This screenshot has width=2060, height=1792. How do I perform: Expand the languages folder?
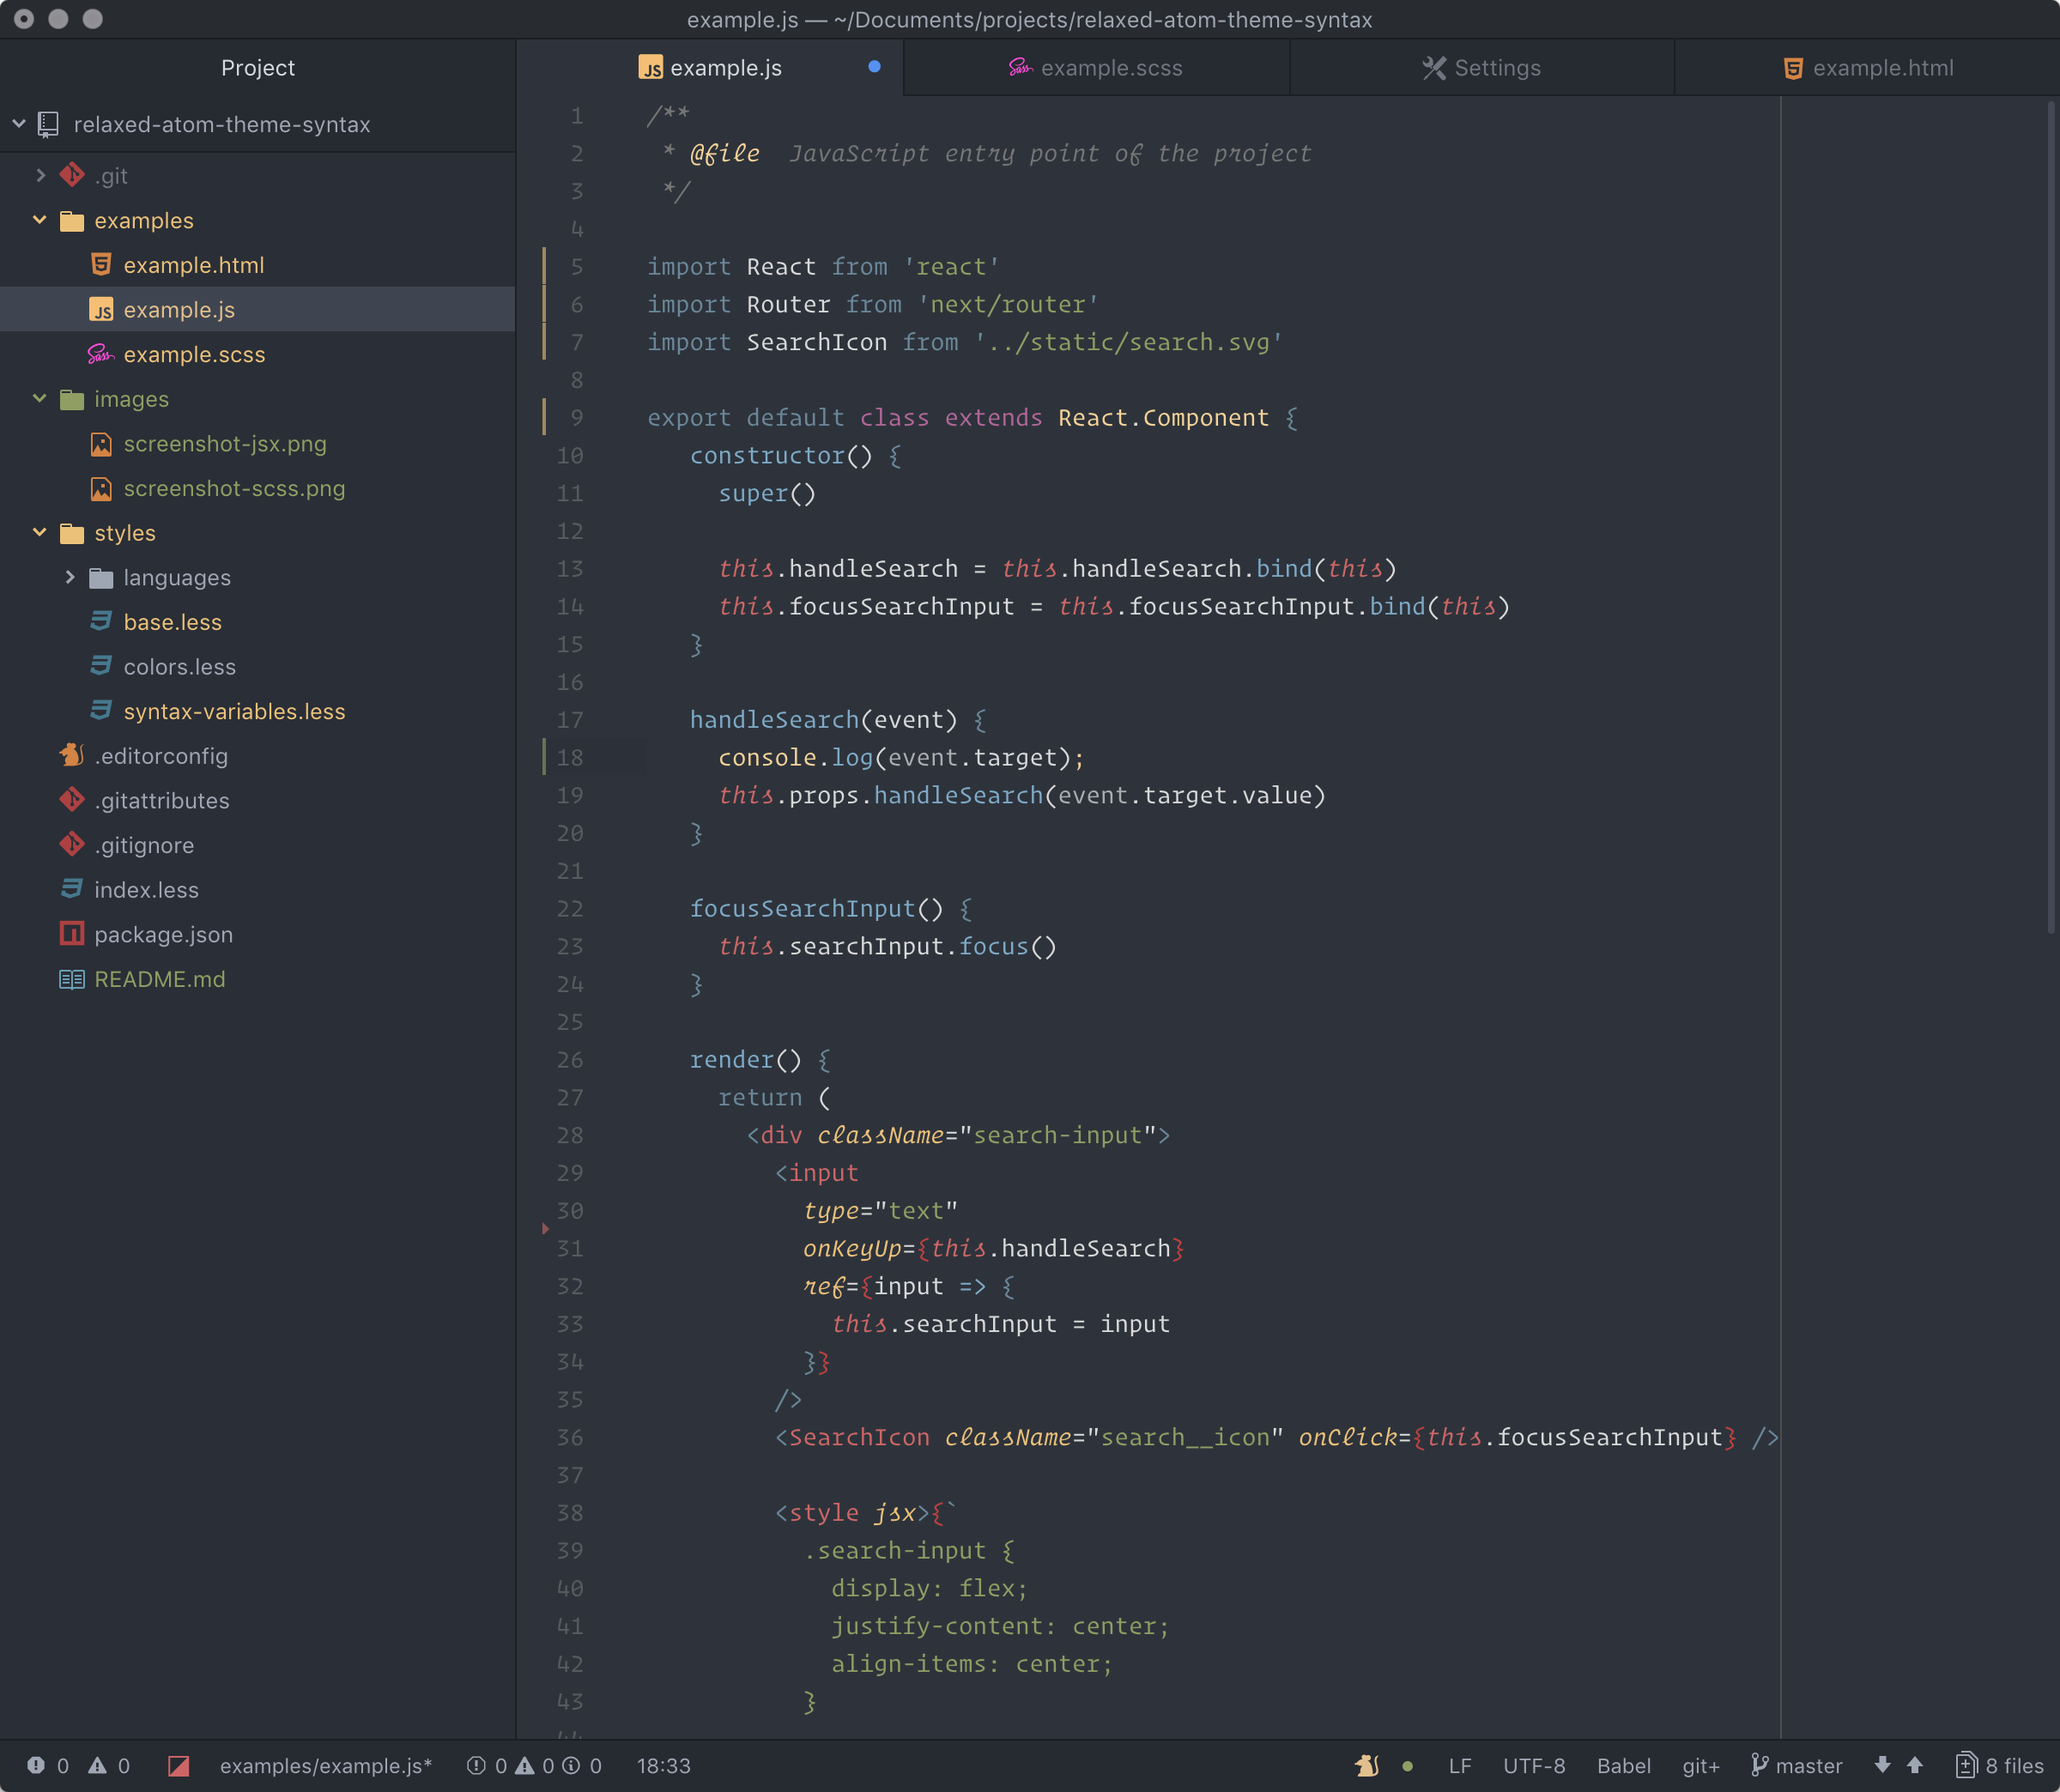click(x=69, y=577)
